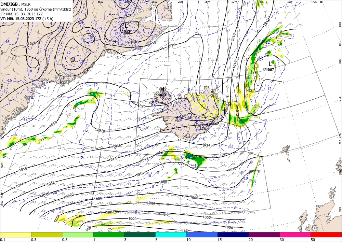Click the 0.3 legend scale value
Image resolution: width=342 pixels, height=242 pixels.
click(34, 240)
